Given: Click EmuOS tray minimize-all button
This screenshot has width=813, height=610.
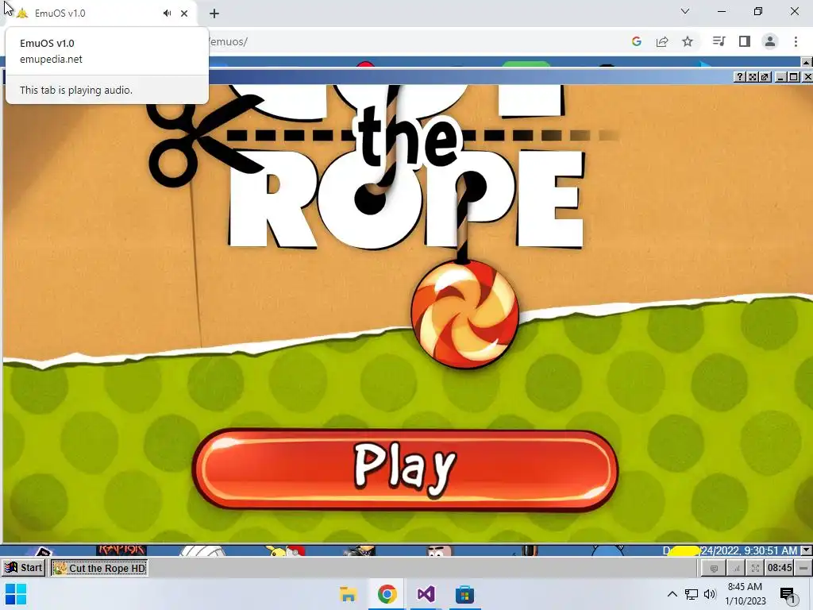Looking at the screenshot, I should (803, 568).
